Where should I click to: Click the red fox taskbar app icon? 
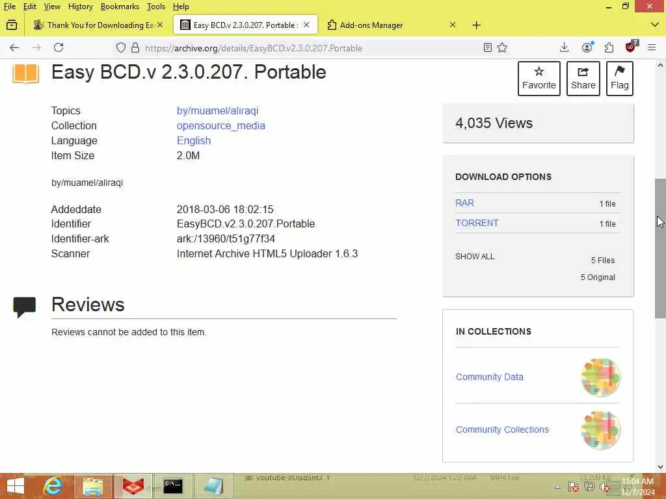(133, 486)
